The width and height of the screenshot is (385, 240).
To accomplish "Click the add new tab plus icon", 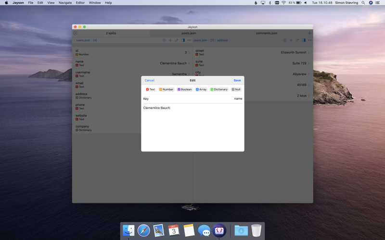I will tap(309, 33).
